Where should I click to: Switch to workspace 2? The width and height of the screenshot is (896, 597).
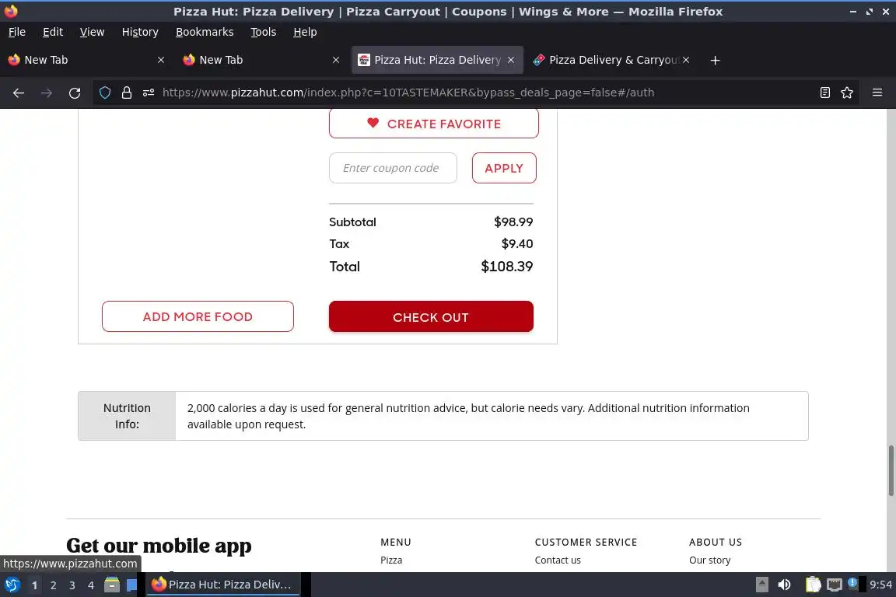pyautogui.click(x=53, y=585)
